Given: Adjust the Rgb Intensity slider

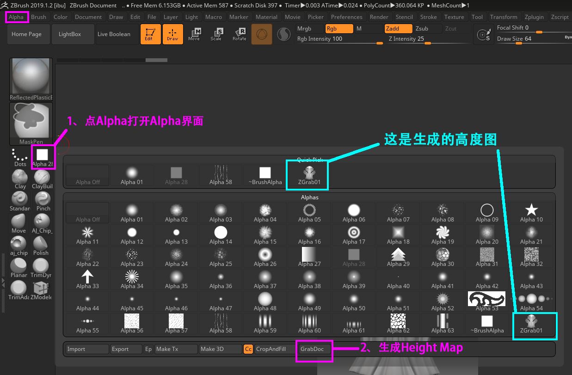Looking at the screenshot, I should [340, 39].
